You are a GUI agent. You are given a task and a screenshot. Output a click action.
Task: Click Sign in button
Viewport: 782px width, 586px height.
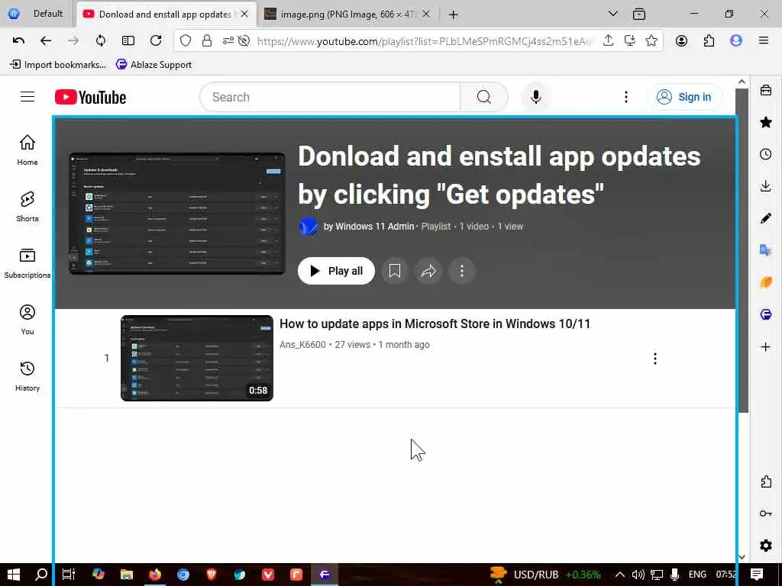684,97
